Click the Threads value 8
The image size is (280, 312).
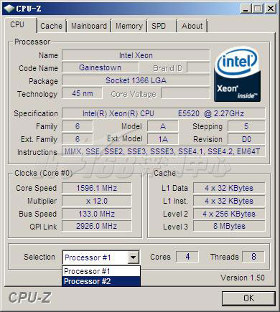(253, 257)
